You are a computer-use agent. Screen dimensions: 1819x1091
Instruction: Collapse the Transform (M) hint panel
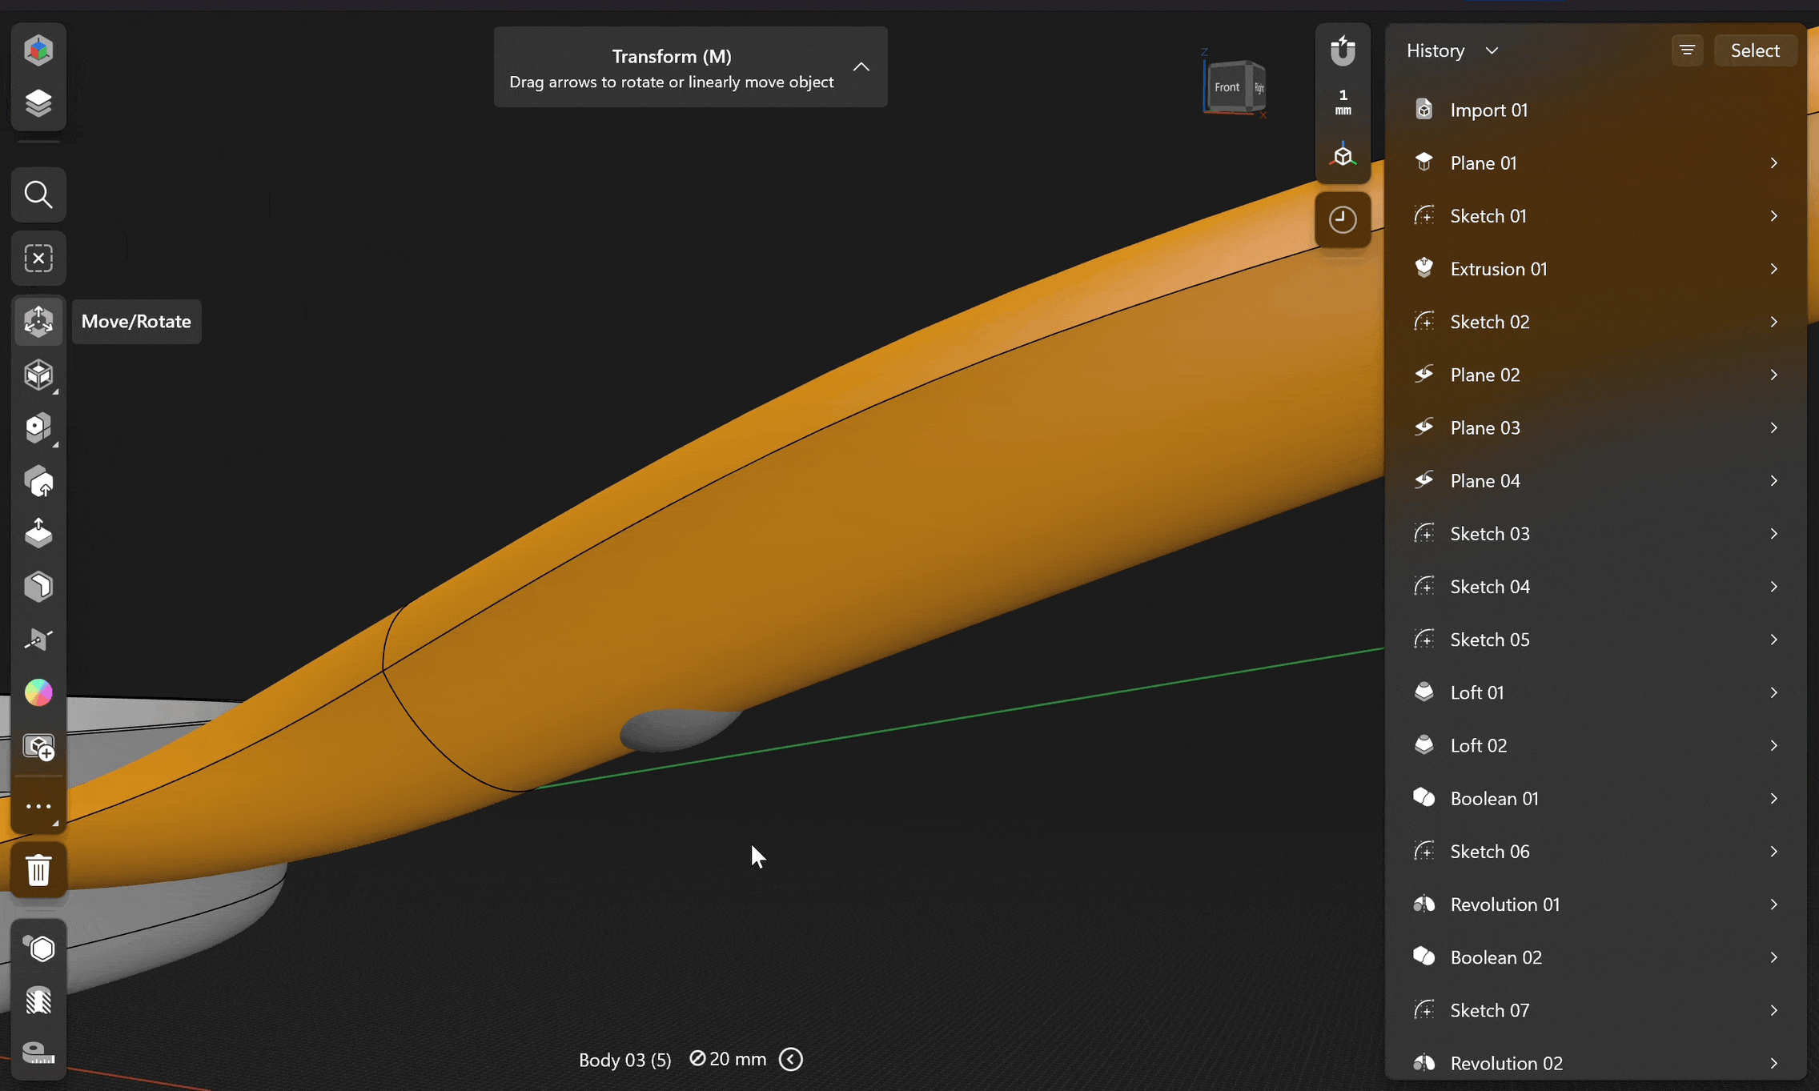861,67
